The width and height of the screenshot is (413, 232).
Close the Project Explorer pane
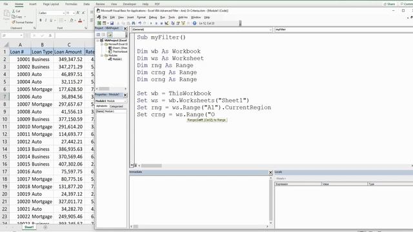pos(125,28)
